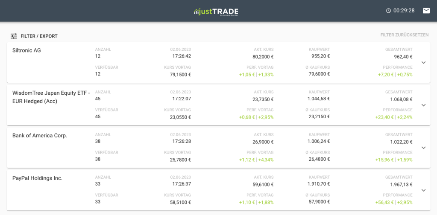Click the filter sliders icon
Viewport: 437px width, 215px height.
tap(14, 36)
